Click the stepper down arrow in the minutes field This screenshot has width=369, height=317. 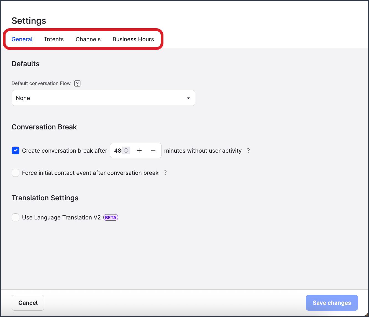(126, 152)
